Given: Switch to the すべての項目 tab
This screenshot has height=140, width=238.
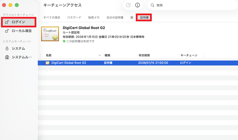Looking at the screenshot, I should click(52, 17).
